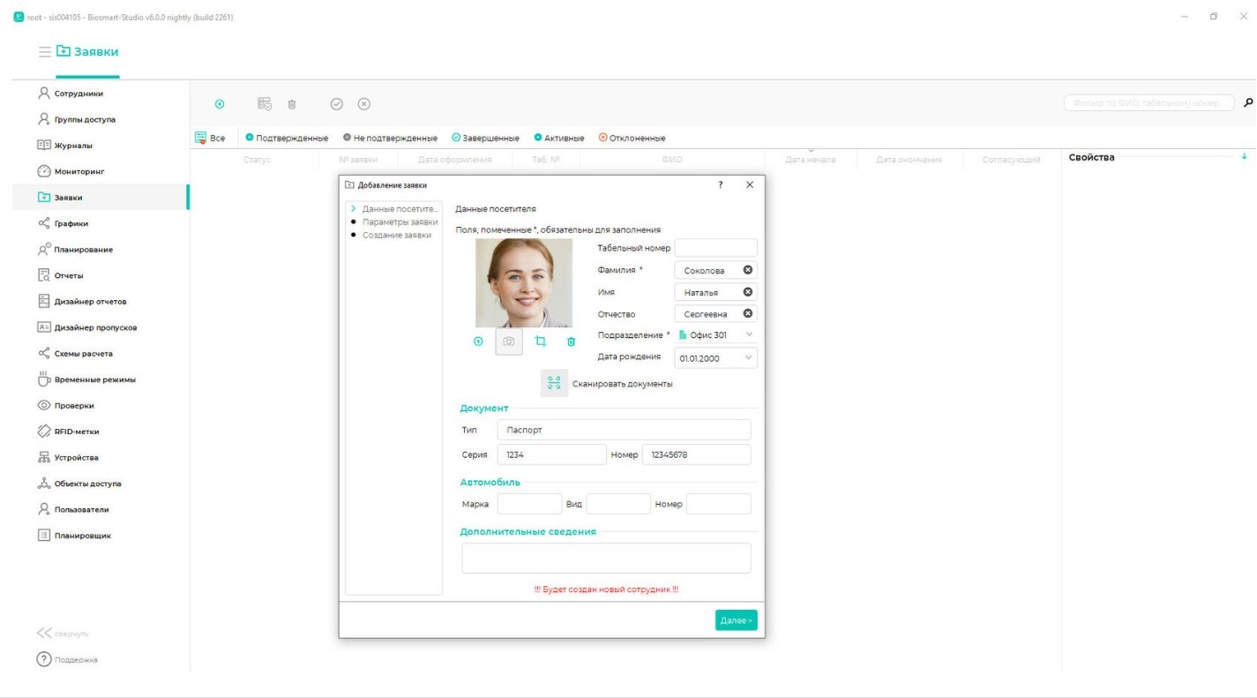This screenshot has height=698, width=1257.
Task: Select the Активные filter
Action: [559, 138]
